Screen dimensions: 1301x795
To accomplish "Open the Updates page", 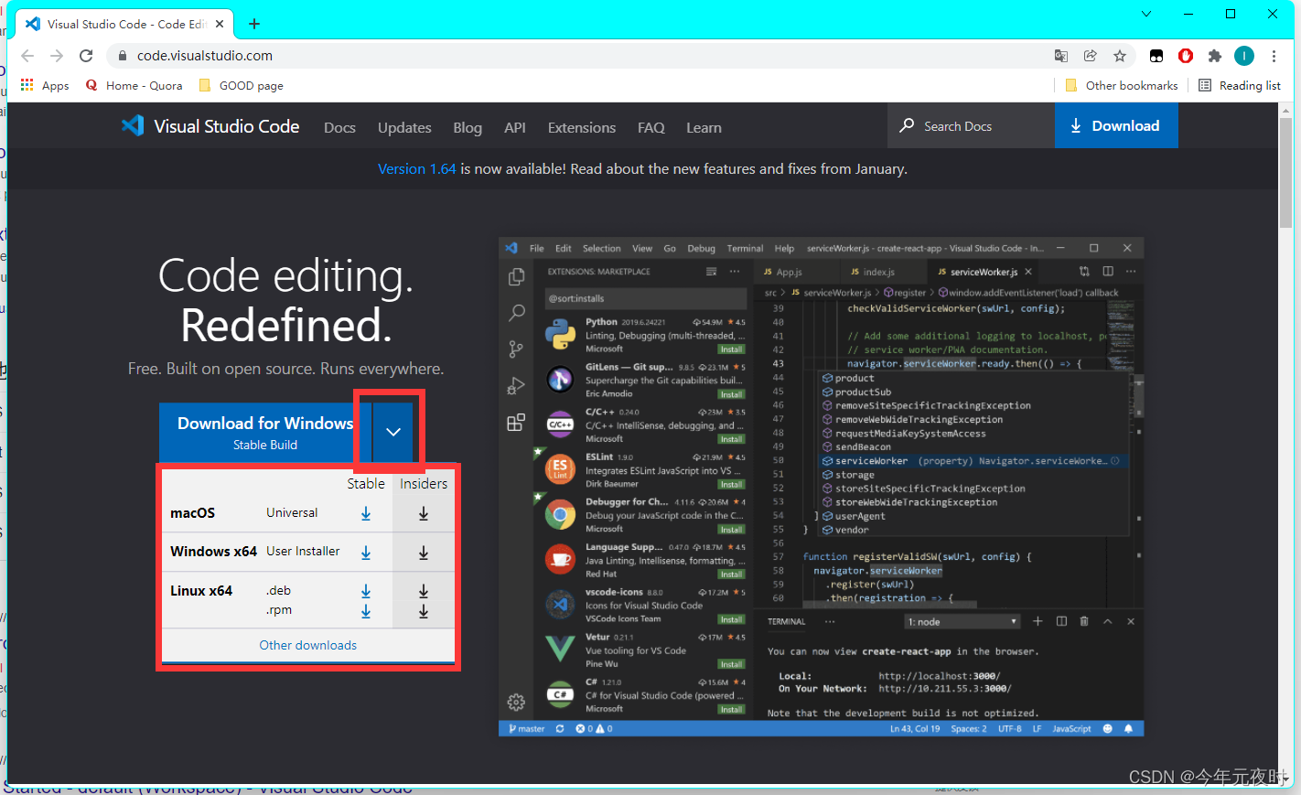I will (404, 128).
